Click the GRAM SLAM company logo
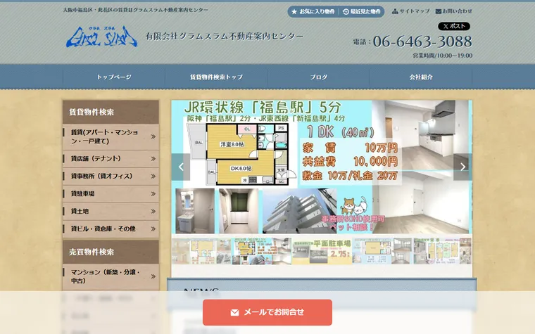Image resolution: width=535 pixels, height=334 pixels. (101, 37)
